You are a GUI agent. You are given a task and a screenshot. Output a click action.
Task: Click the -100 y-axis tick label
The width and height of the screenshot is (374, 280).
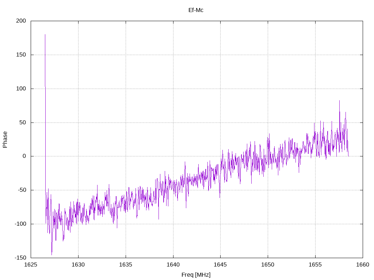pyautogui.click(x=20, y=224)
